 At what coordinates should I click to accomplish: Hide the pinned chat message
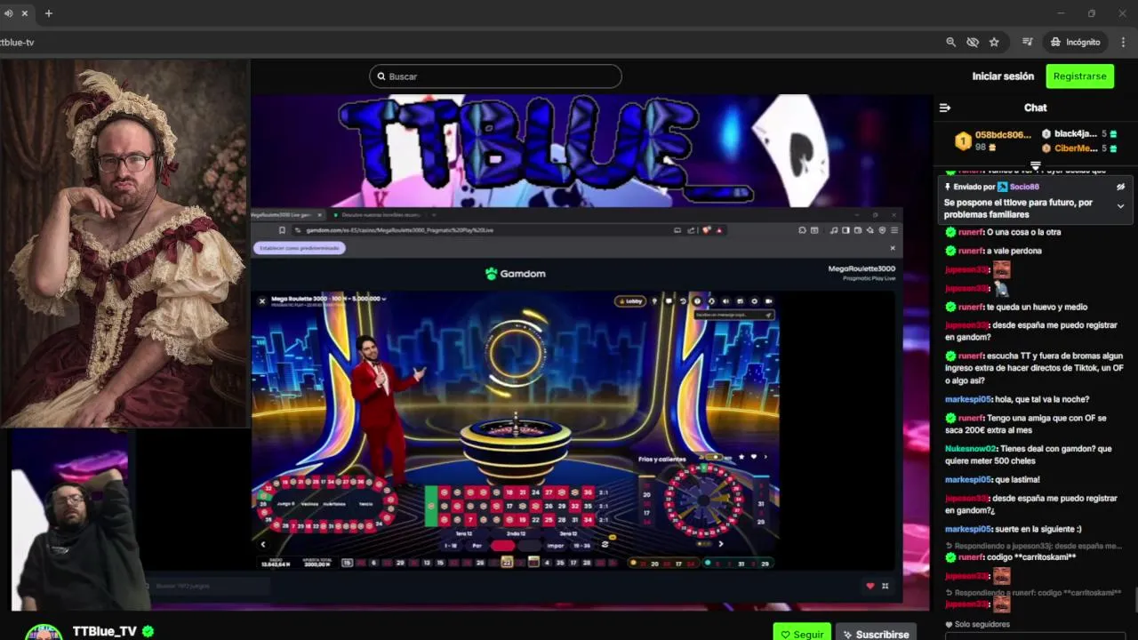tap(1120, 187)
